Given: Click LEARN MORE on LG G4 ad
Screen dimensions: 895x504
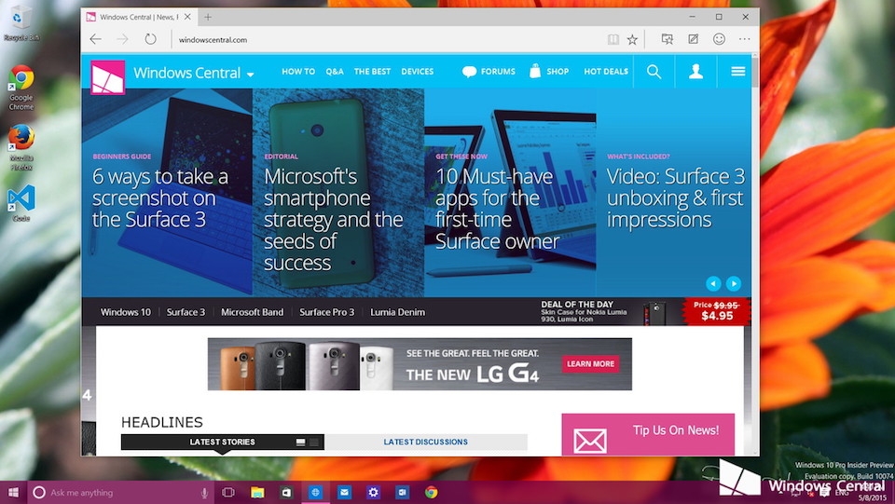Looking at the screenshot, I should click(590, 363).
